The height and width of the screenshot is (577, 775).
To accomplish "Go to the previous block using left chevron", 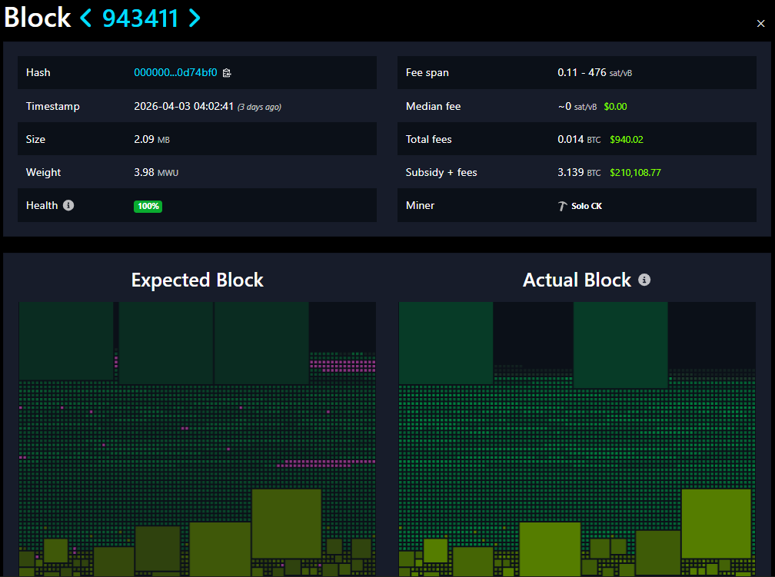I will pos(85,18).
